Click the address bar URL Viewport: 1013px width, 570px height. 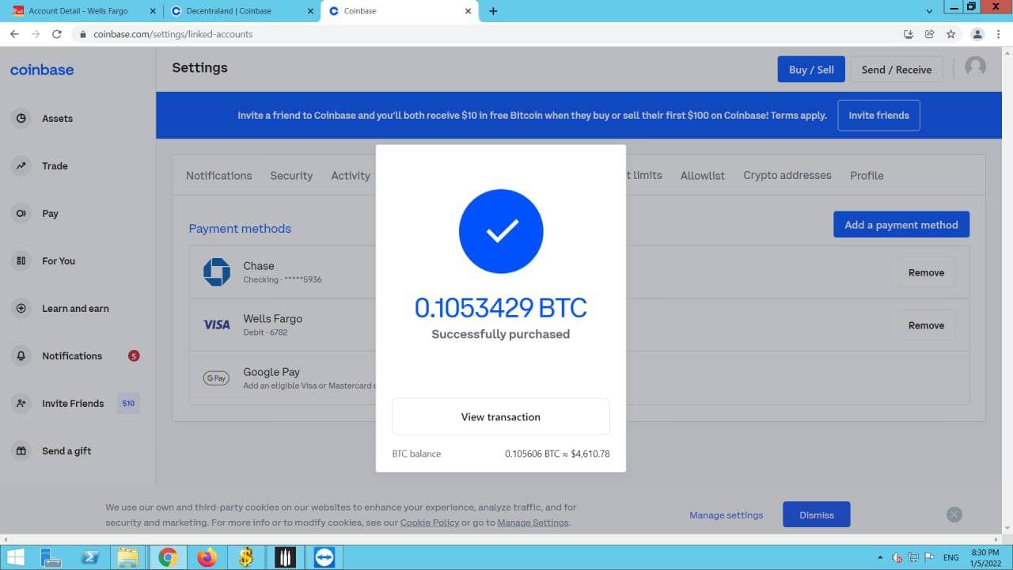click(x=173, y=34)
